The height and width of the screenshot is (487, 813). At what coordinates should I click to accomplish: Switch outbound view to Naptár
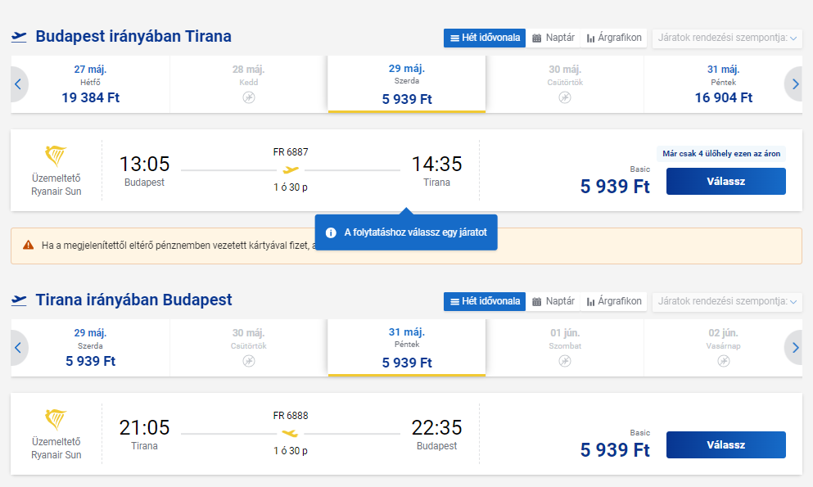click(553, 38)
